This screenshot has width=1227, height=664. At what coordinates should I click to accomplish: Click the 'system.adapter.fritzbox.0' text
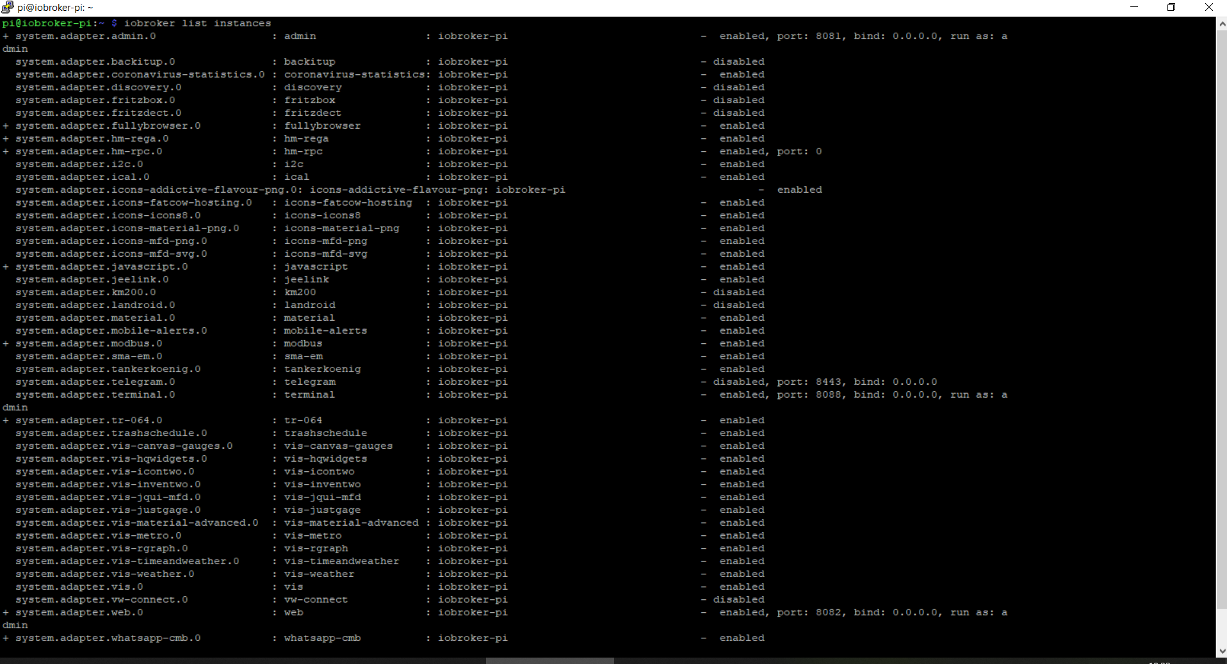click(95, 101)
